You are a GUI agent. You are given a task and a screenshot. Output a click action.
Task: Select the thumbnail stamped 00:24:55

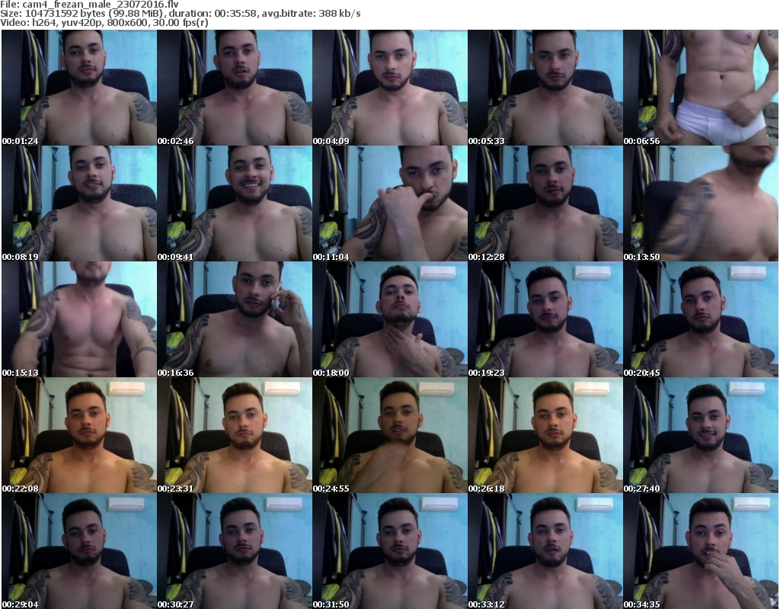390,435
